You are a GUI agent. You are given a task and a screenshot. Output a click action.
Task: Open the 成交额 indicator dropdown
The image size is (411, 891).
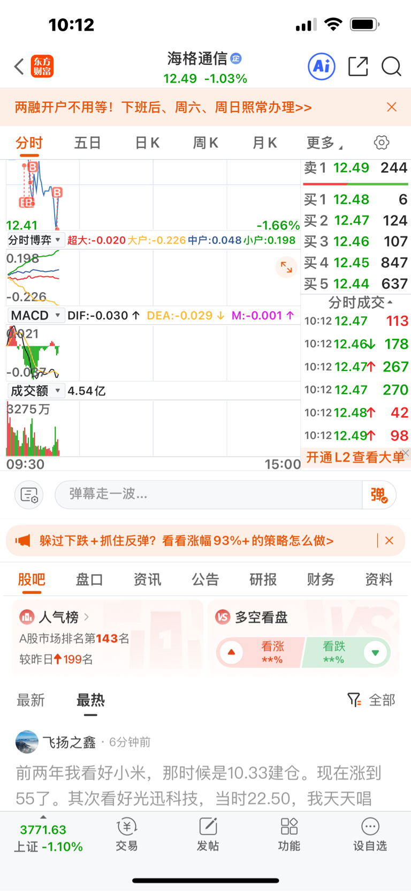[35, 391]
